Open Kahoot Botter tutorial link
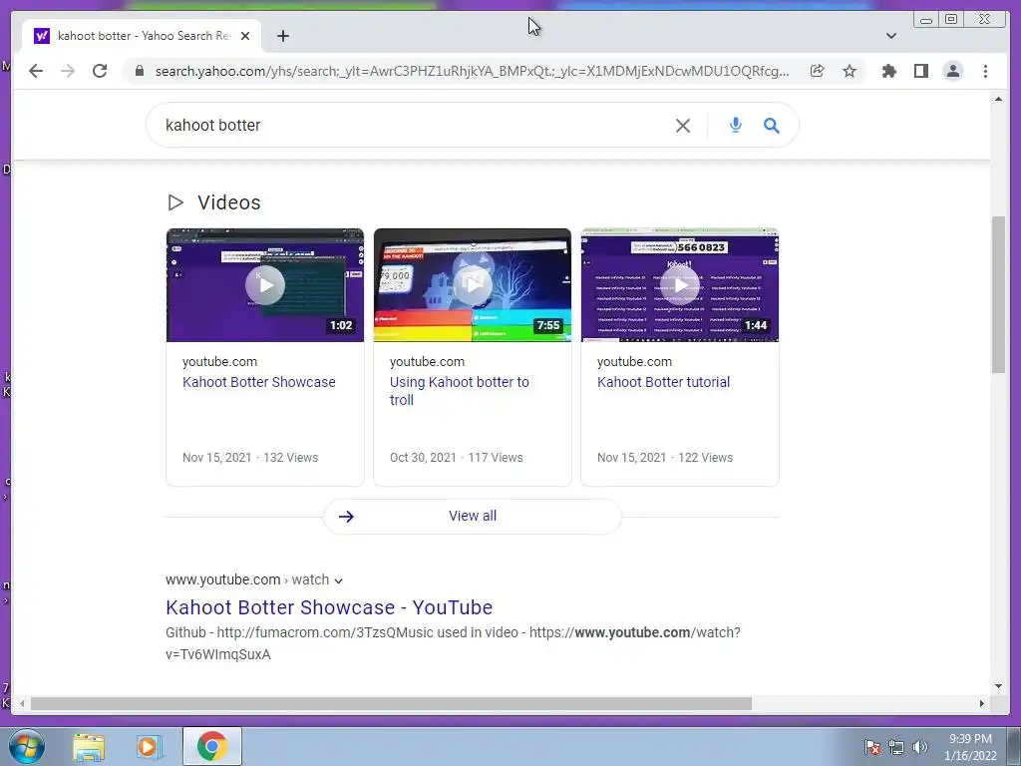Viewport: 1021px width, 766px height. (663, 382)
